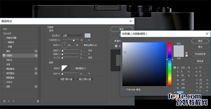Click inside the color saturation-brightness field
Viewport: 211px width, 109px height.
(x=144, y=64)
